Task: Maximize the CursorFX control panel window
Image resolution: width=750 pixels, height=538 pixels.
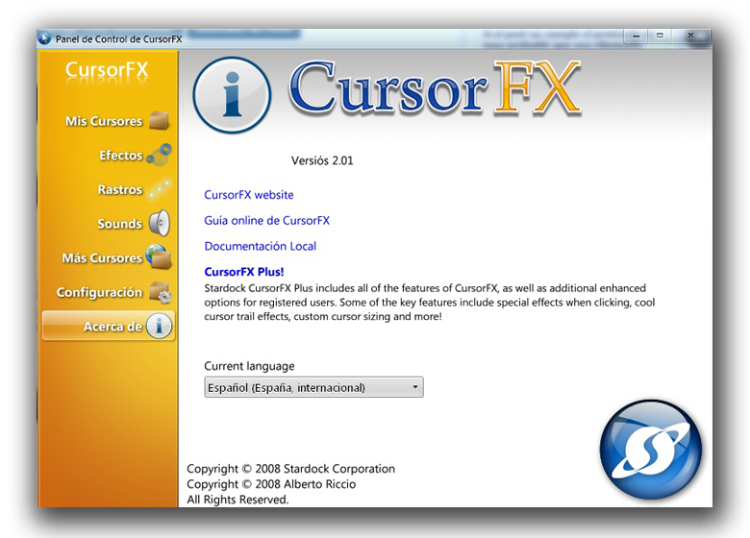Action: [x=660, y=36]
